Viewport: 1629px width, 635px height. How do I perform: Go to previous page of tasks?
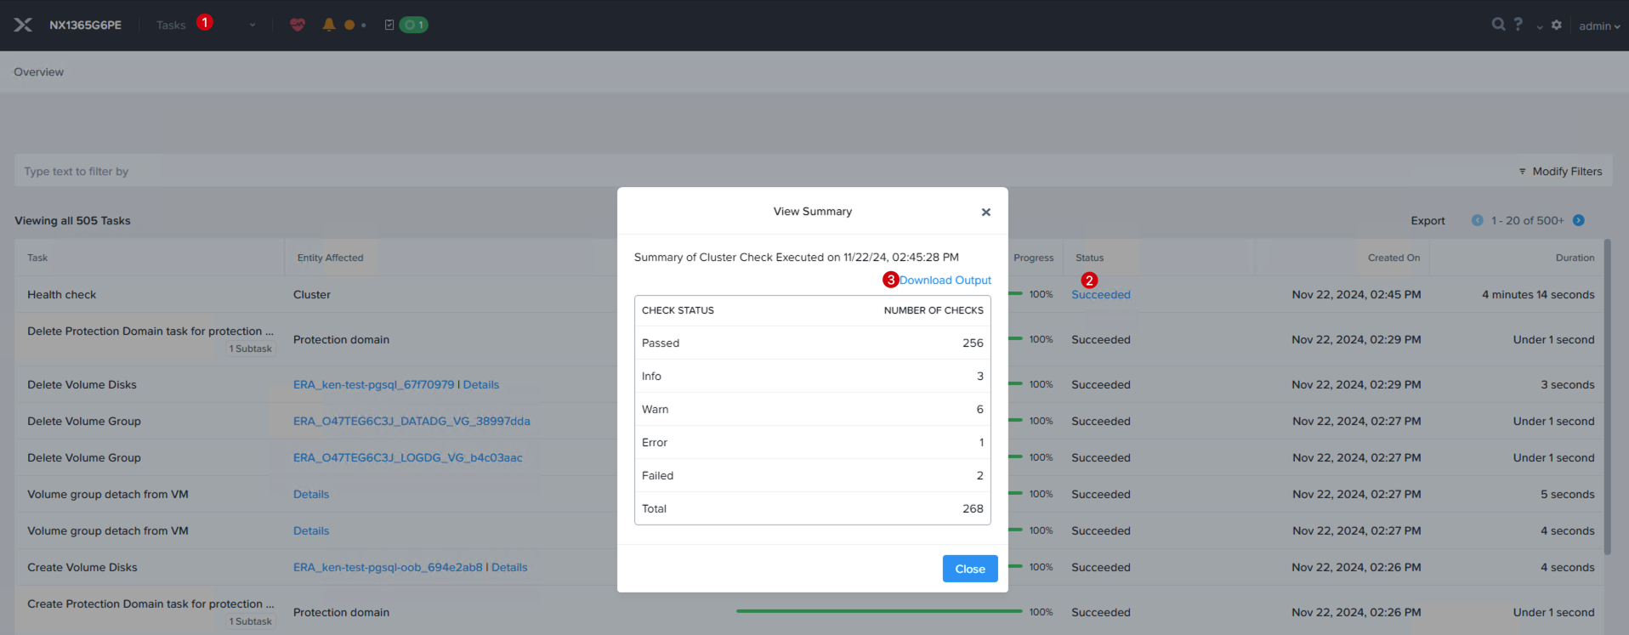click(1478, 220)
